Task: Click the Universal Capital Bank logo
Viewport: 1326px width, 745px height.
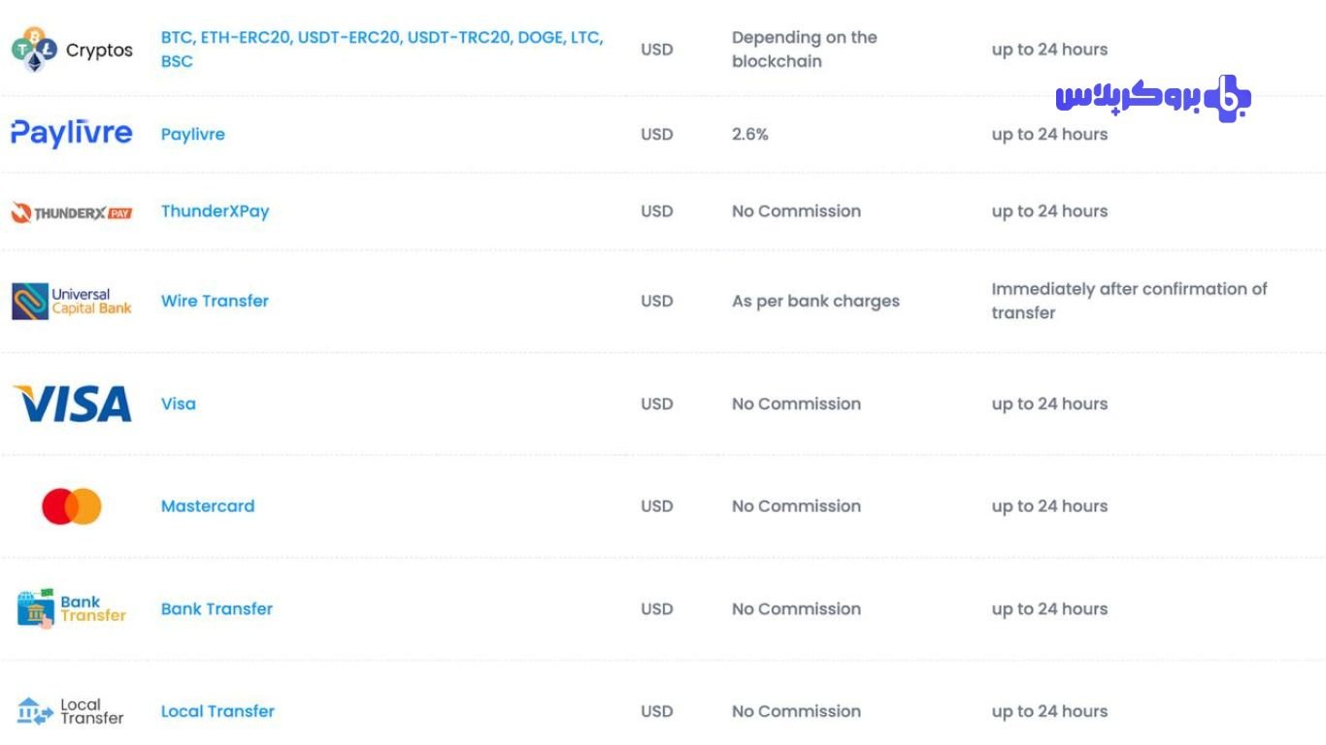Action: (72, 302)
